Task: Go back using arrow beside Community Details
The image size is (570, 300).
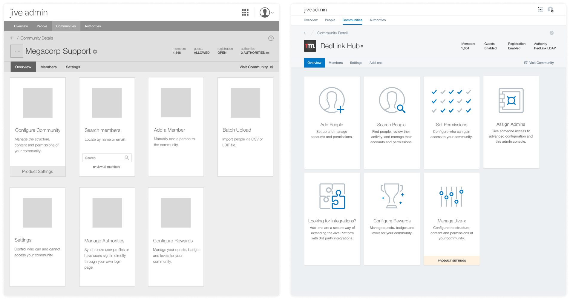Action: point(12,38)
